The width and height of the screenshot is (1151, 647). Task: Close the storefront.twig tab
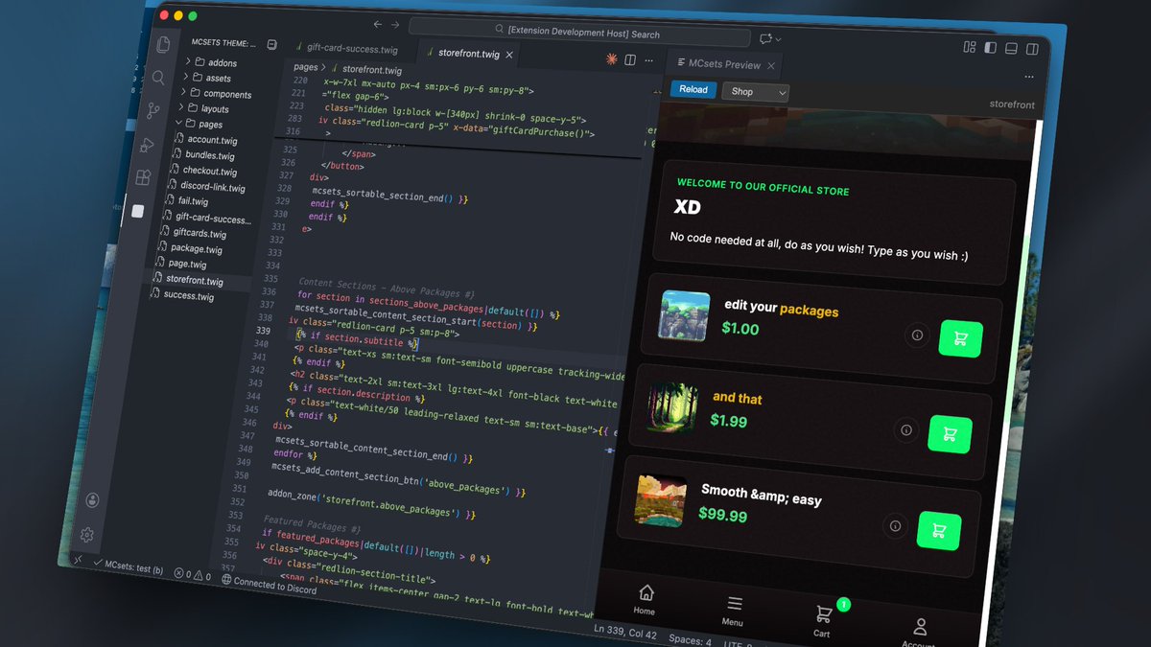click(x=509, y=56)
